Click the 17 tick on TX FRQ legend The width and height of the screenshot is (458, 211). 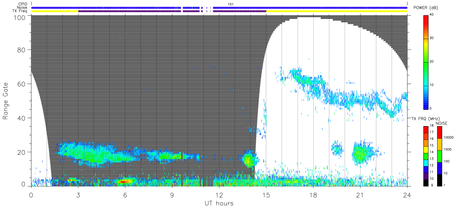(432, 132)
